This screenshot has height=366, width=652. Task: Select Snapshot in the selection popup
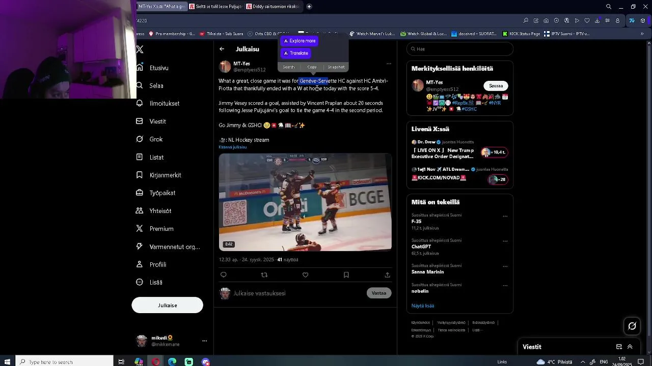pos(336,67)
